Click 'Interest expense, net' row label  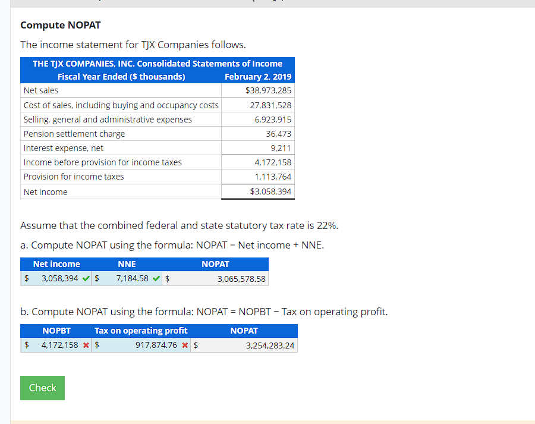pyautogui.click(x=64, y=148)
